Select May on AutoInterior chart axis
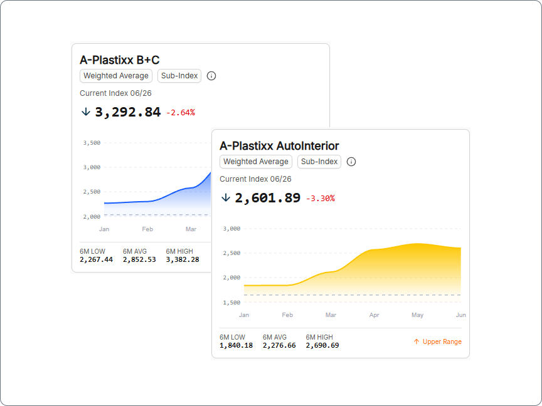Screen dimensions: 542x406 (x=418, y=315)
